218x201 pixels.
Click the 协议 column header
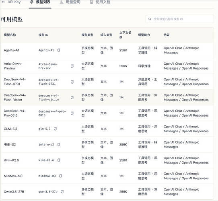(x=167, y=35)
